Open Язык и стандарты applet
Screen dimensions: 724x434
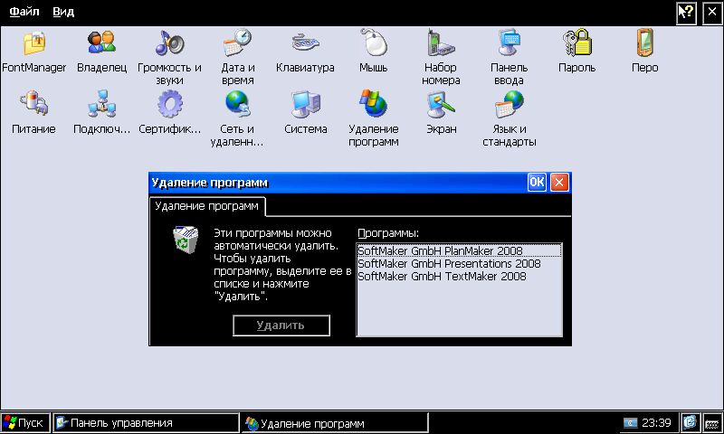pos(510,119)
